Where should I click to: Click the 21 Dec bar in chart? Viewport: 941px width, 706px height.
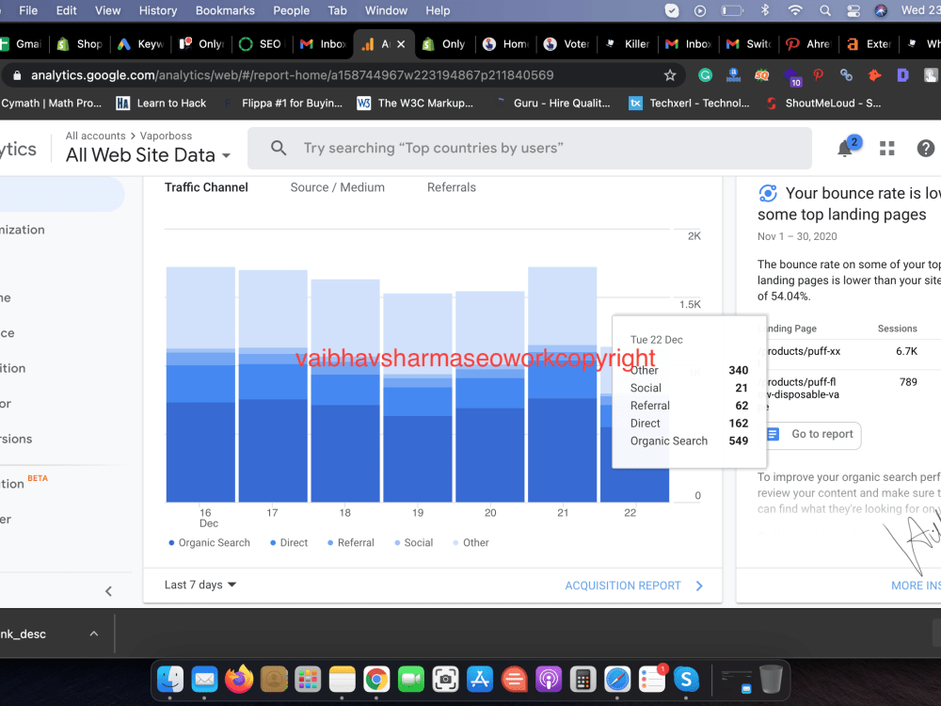563,384
